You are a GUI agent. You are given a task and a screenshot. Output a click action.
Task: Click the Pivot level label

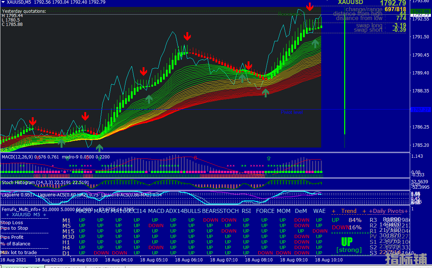click(292, 112)
